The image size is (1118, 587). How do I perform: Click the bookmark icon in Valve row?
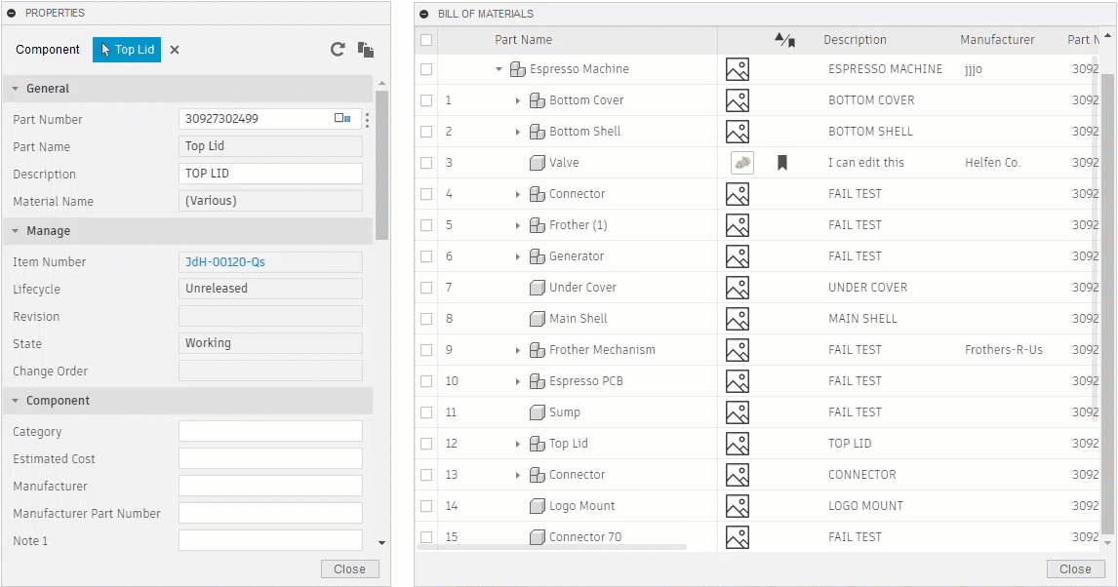pyautogui.click(x=782, y=163)
